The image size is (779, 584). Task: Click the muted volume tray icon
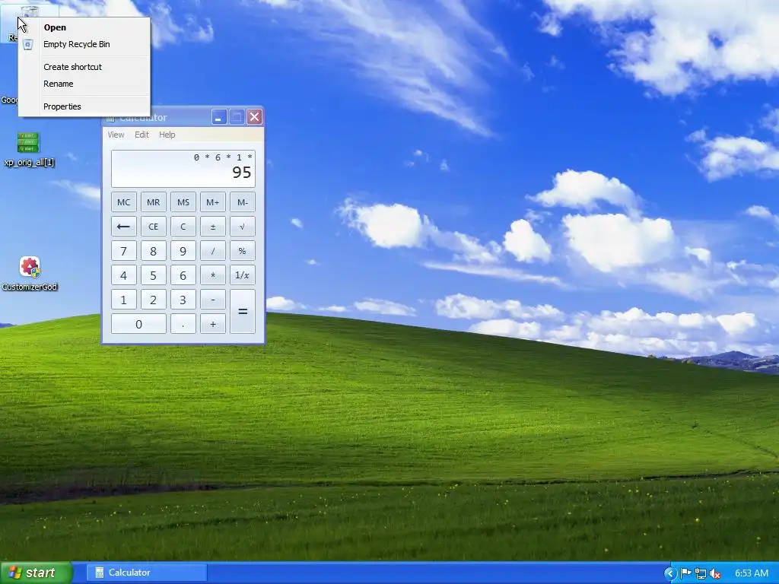click(715, 573)
